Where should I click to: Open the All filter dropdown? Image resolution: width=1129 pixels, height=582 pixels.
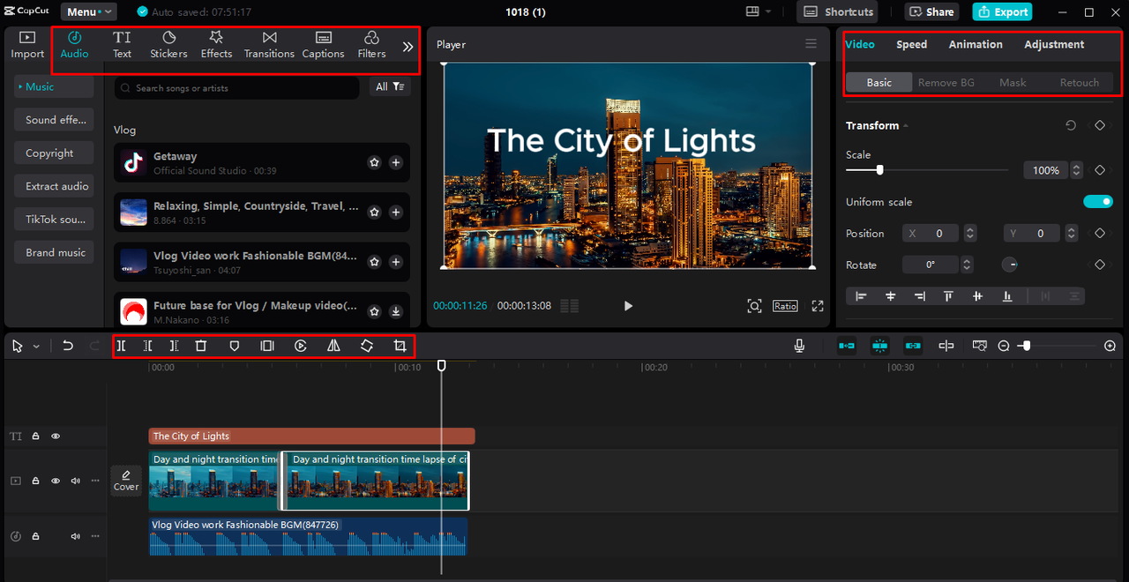click(x=390, y=86)
